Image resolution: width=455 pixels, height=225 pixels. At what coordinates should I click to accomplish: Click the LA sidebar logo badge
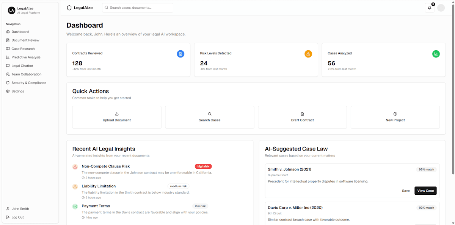[11, 11]
